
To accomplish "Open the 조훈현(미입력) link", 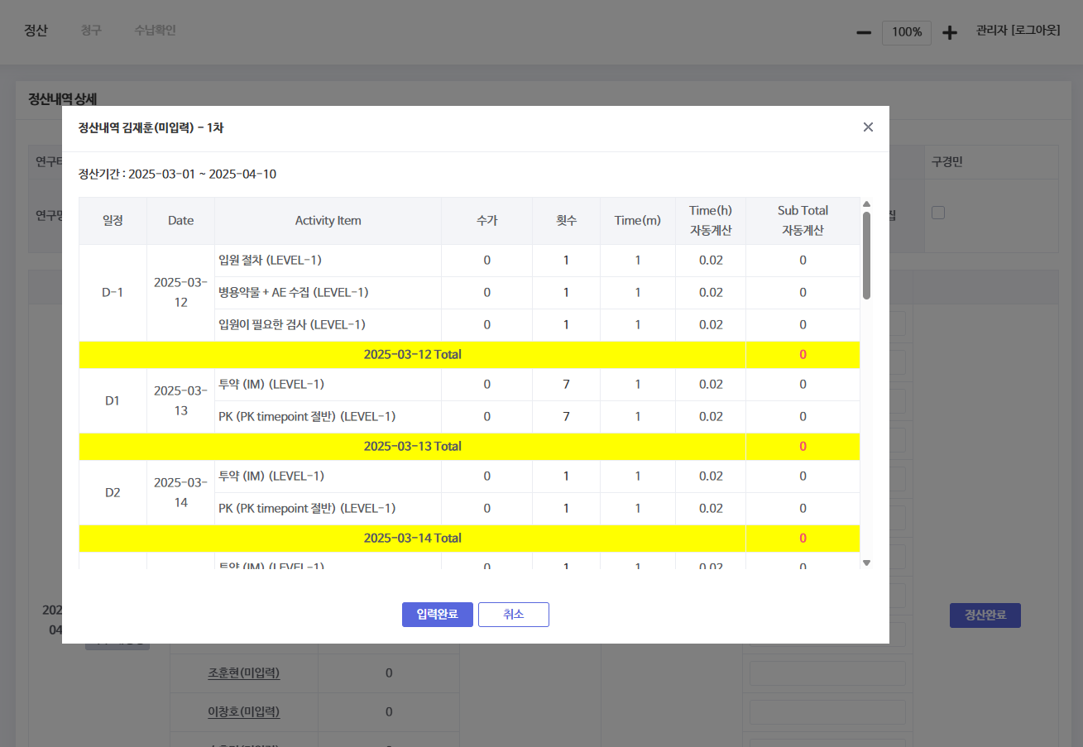I will pos(243,673).
